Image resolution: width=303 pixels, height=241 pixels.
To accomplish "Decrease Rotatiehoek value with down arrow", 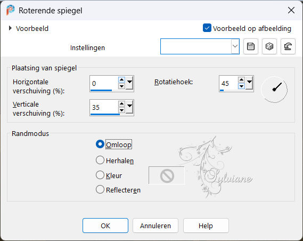I will click(241, 86).
